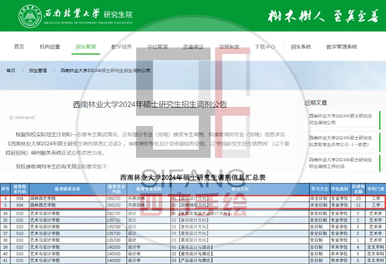The image size is (386, 264).
Task: Click the article title 西南林业大学2024年硕士研究生招生调剂公告
Action: coord(150,105)
